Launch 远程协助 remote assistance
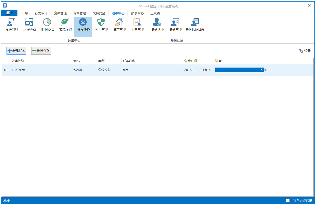 [29, 25]
